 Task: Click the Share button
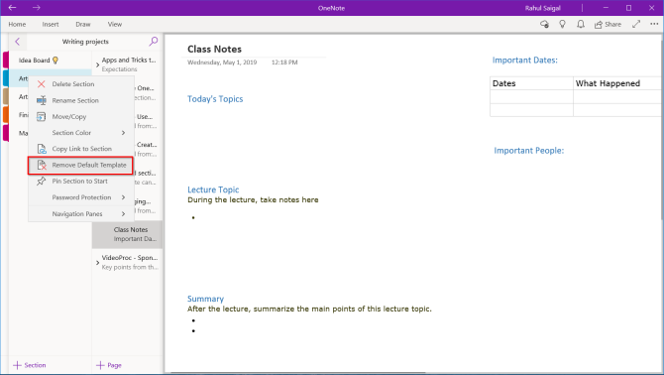(608, 24)
